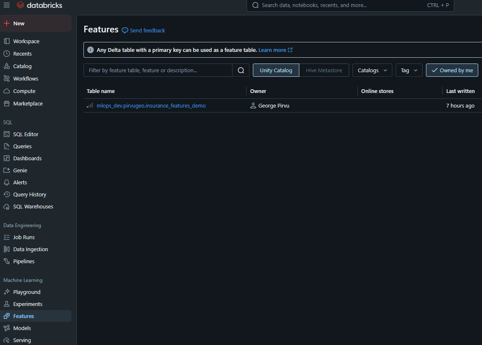Screen dimensions: 482x345
Task: Expand the Tag filter dropdown
Action: (409, 70)
